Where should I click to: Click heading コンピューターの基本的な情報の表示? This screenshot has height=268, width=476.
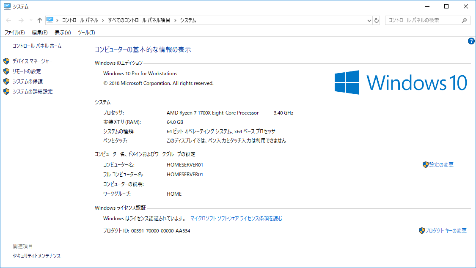143,50
